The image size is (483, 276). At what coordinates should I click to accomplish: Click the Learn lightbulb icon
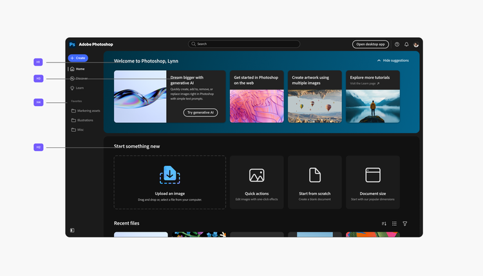tap(72, 88)
